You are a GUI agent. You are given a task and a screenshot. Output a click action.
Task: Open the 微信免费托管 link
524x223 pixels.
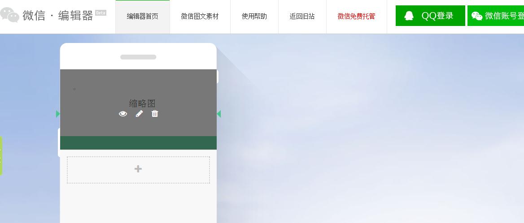click(x=357, y=16)
